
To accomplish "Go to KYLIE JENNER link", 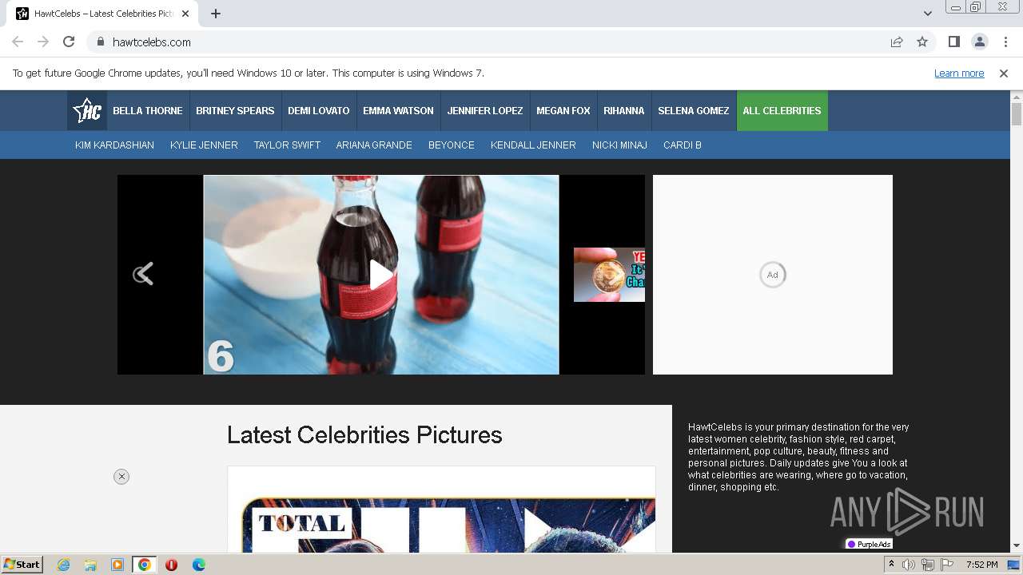I will pos(204,145).
